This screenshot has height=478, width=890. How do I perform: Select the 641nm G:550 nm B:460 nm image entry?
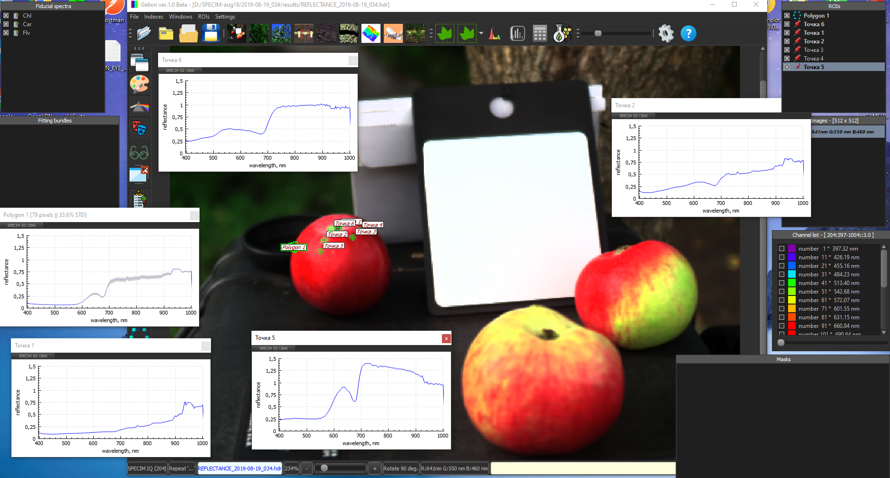[848, 132]
